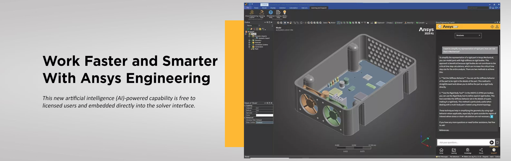Viewport: 511px width, 161px height.
Task: Expand the Coordinate Systems node
Action: [249, 45]
